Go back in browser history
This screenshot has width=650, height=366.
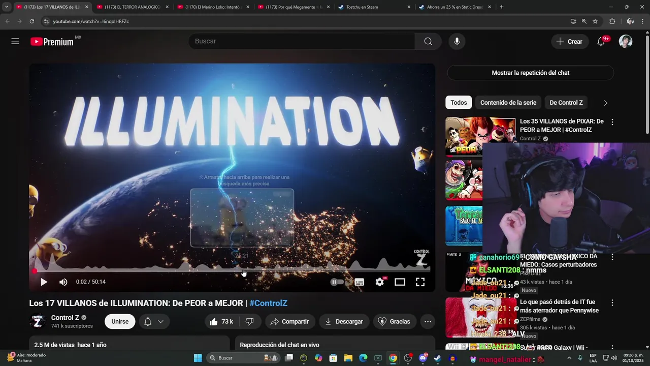coord(7,21)
